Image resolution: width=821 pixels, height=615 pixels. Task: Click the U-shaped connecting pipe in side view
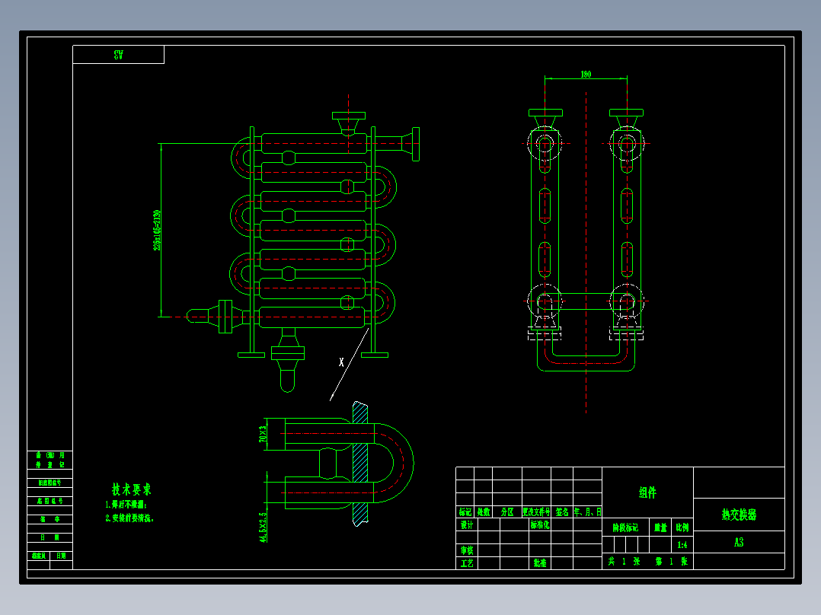(586, 356)
